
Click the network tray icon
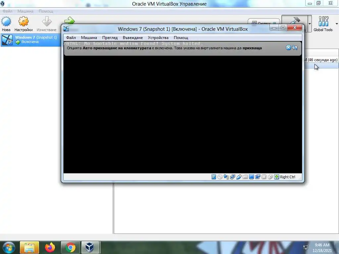(x=306, y=247)
